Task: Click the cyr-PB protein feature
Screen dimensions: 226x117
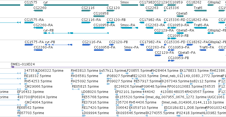Action: [x=58, y=45]
